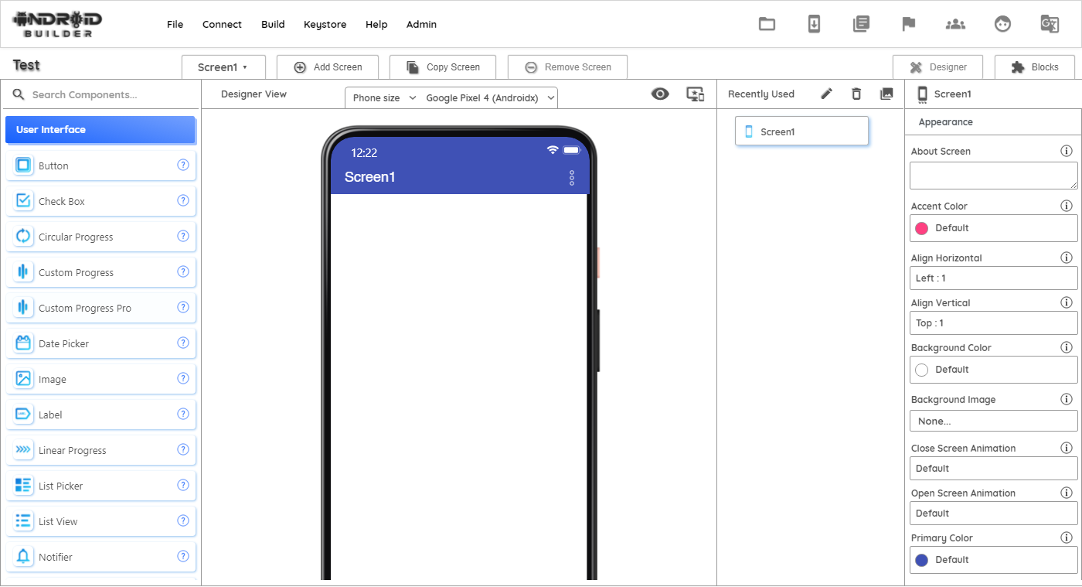This screenshot has height=587, width=1082.
Task: Open the projects folder icon in top toolbar
Action: point(767,24)
